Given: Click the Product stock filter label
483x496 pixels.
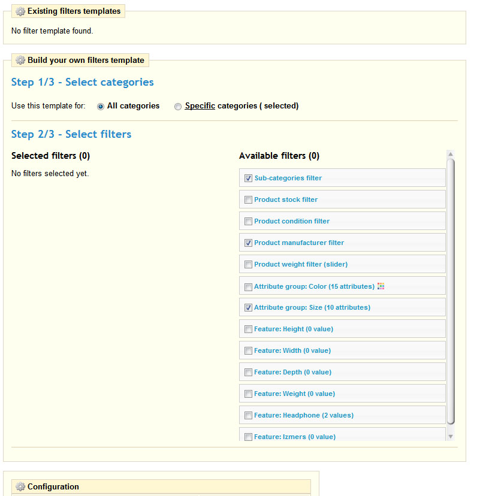Looking at the screenshot, I should point(286,199).
